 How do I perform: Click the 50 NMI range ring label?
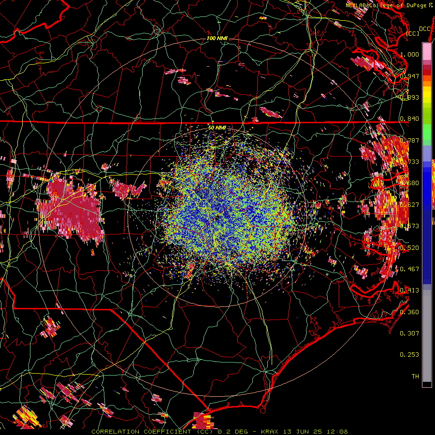217,128
